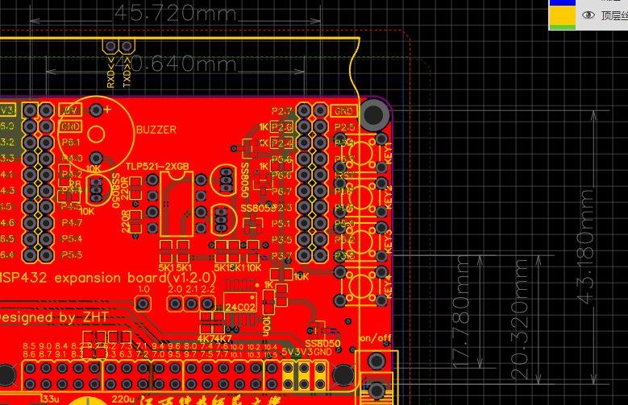Click the blue layer color swatch
The height and width of the screenshot is (405, 628).
[x=563, y=2]
